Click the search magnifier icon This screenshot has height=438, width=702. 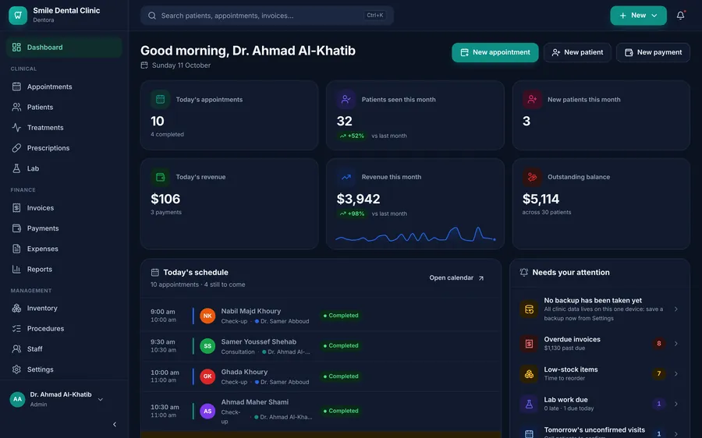coord(152,16)
